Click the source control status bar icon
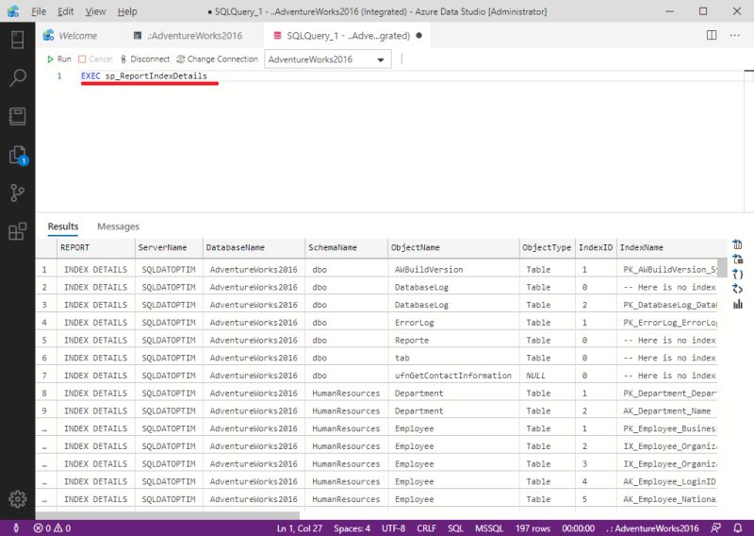Image resolution: width=754 pixels, height=536 pixels. click(x=16, y=528)
